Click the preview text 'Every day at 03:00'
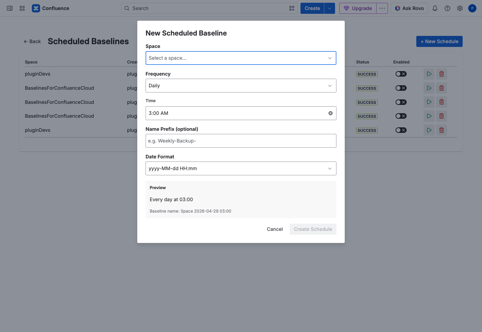This screenshot has width=482, height=332. 171,199
